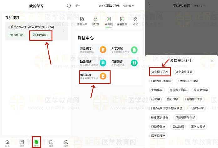Viewport: 218px width, 148px height.
Task: Open 我的题库 question bank
Action: click(41, 35)
